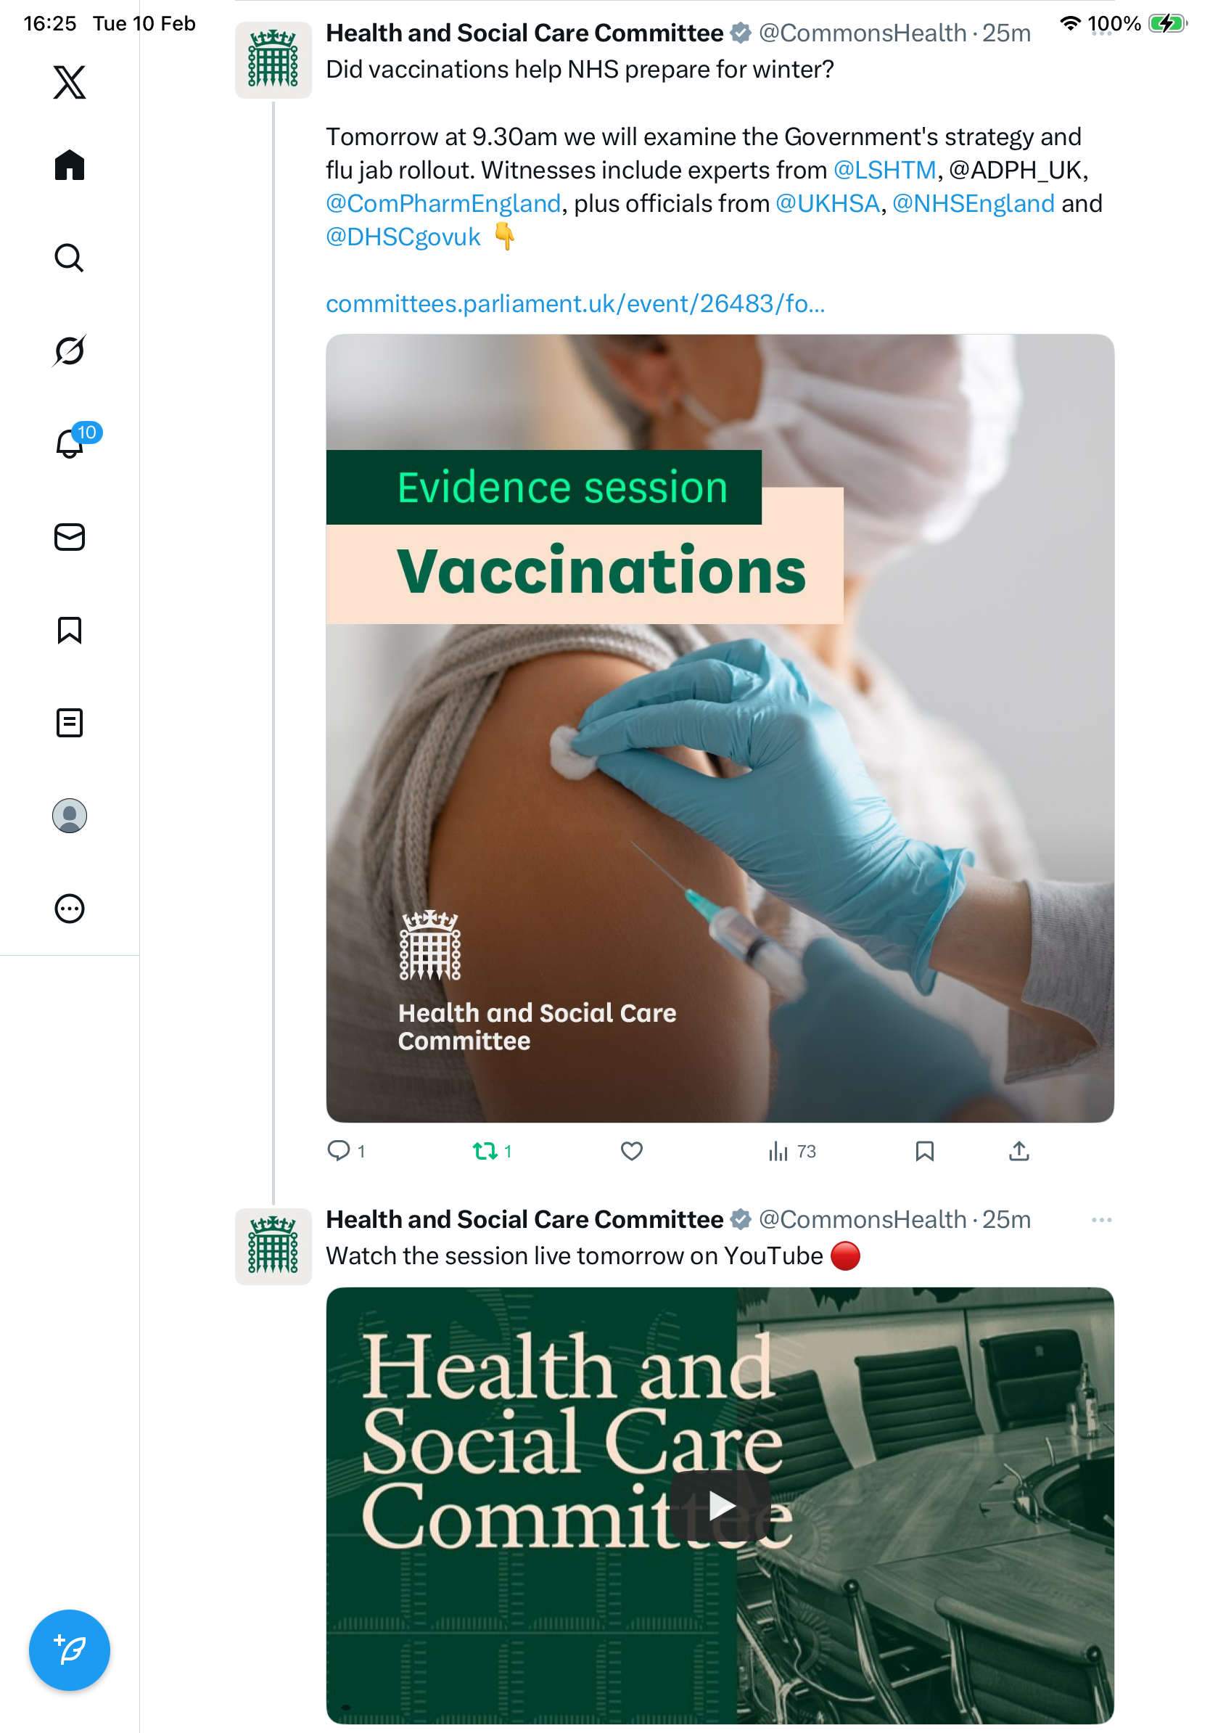Viewport: 1210px width, 1733px height.
Task: Bookmark the vaccinations tweet
Action: [x=924, y=1150]
